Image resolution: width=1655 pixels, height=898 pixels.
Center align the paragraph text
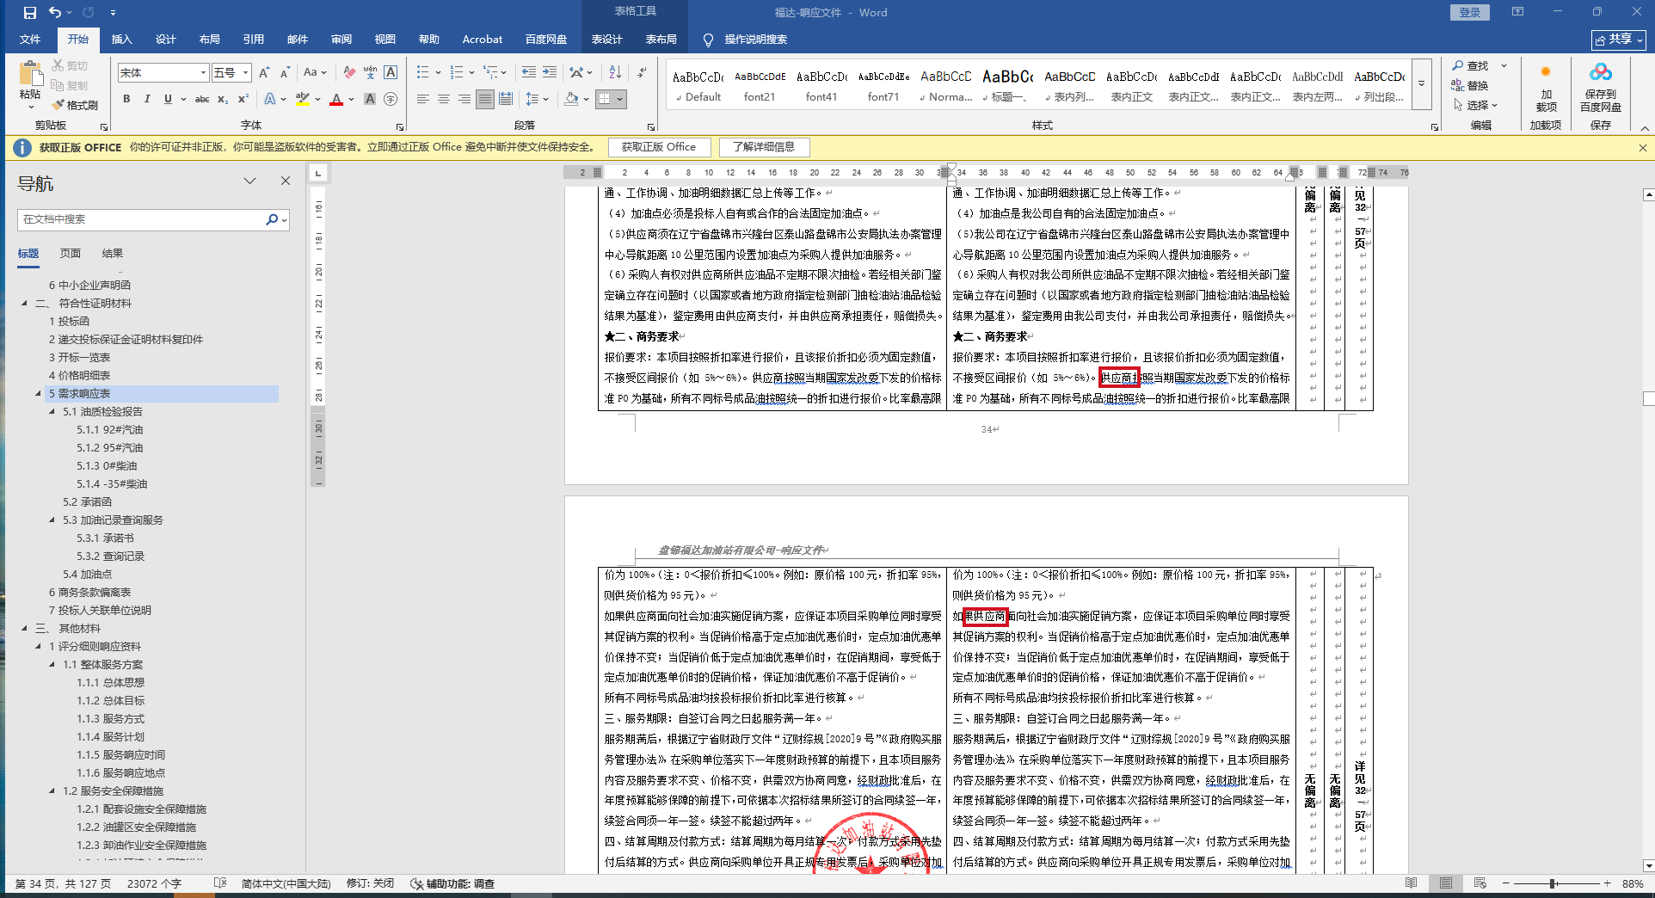pos(444,100)
